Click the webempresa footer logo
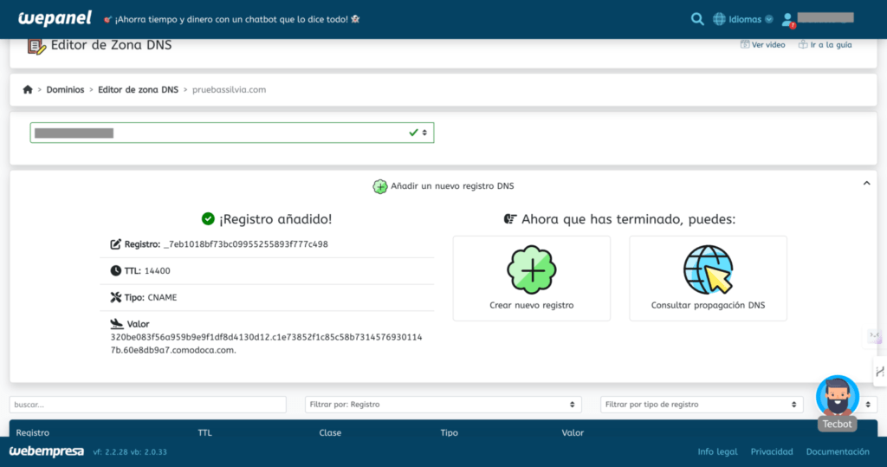The width and height of the screenshot is (887, 467). [47, 451]
